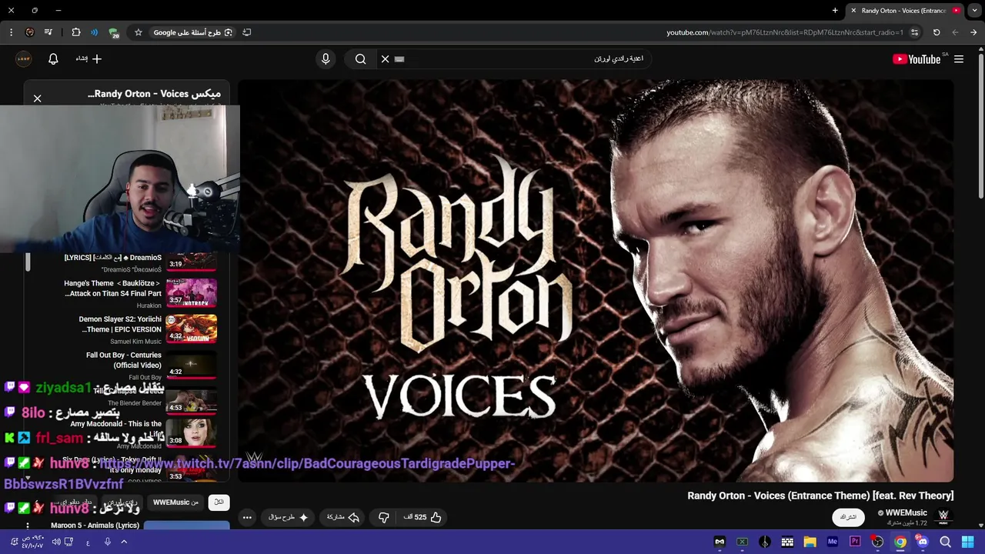
Task: Open the Create plus button
Action: [x=89, y=59]
